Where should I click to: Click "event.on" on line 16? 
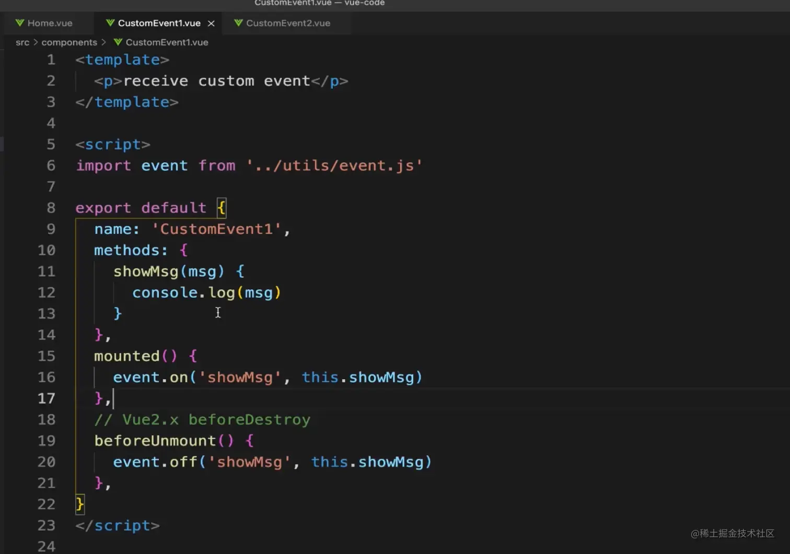pos(150,378)
